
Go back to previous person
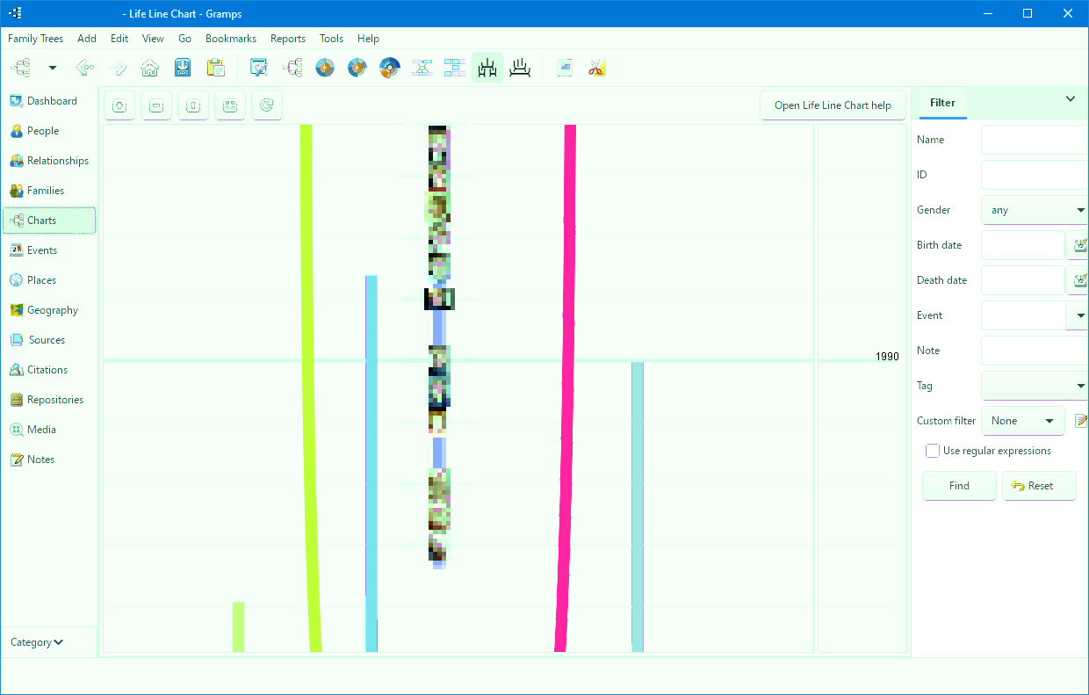pyautogui.click(x=85, y=68)
